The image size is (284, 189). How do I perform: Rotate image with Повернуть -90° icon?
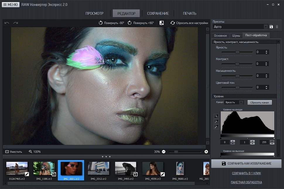click(100, 23)
